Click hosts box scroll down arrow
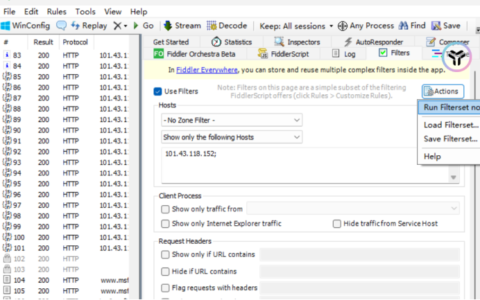Image resolution: width=480 pixels, height=300 pixels. coord(454,177)
